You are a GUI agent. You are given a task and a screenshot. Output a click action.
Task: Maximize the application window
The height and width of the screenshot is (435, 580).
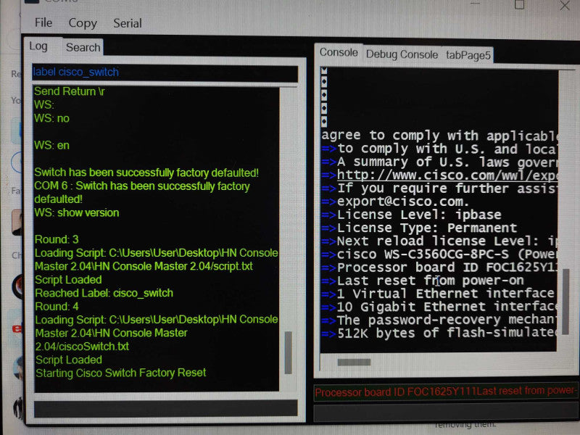coord(519,4)
